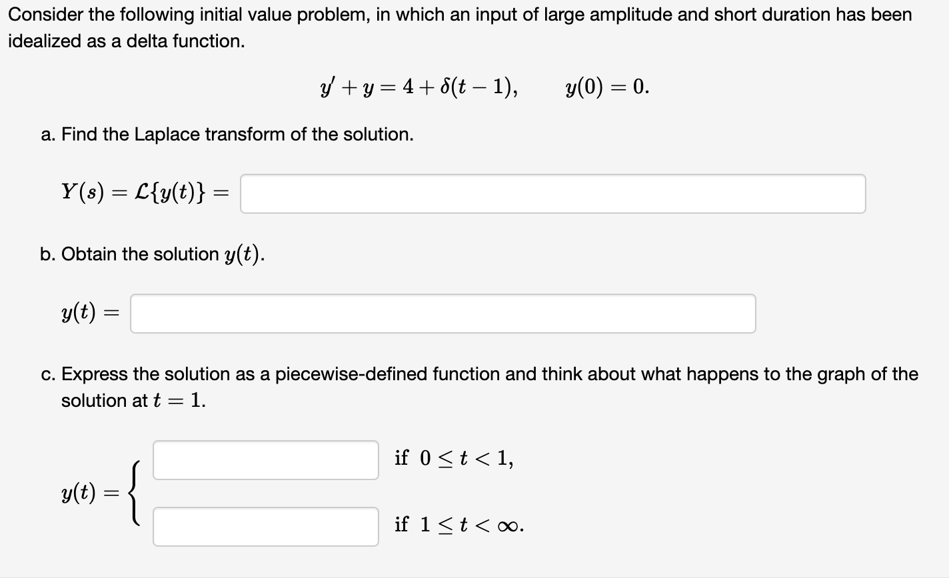Click the first piecewise answer box
Screen dimensions: 949x578
click(x=265, y=459)
